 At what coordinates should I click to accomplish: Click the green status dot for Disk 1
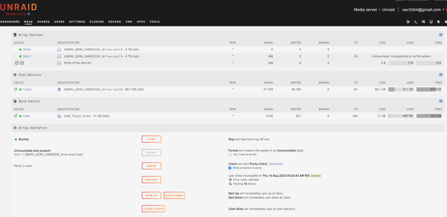(20, 56)
